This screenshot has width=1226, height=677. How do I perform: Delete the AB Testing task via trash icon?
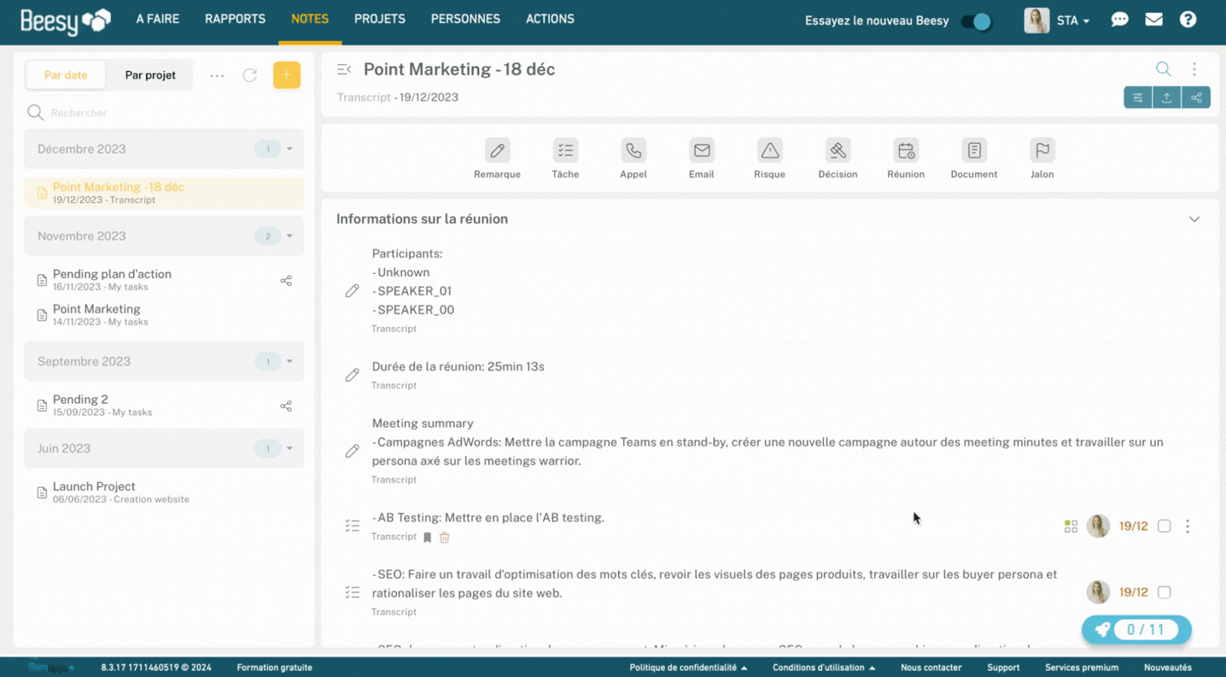(444, 537)
